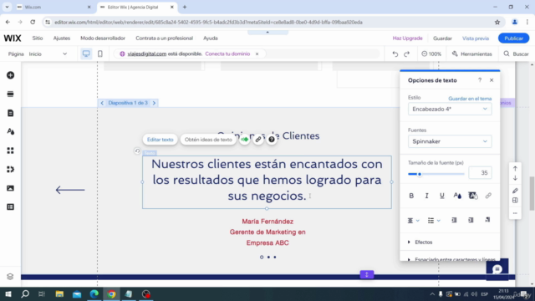This screenshot has width=535, height=301.
Task: Open the Add Section sidebar icon
Action: tap(10, 94)
